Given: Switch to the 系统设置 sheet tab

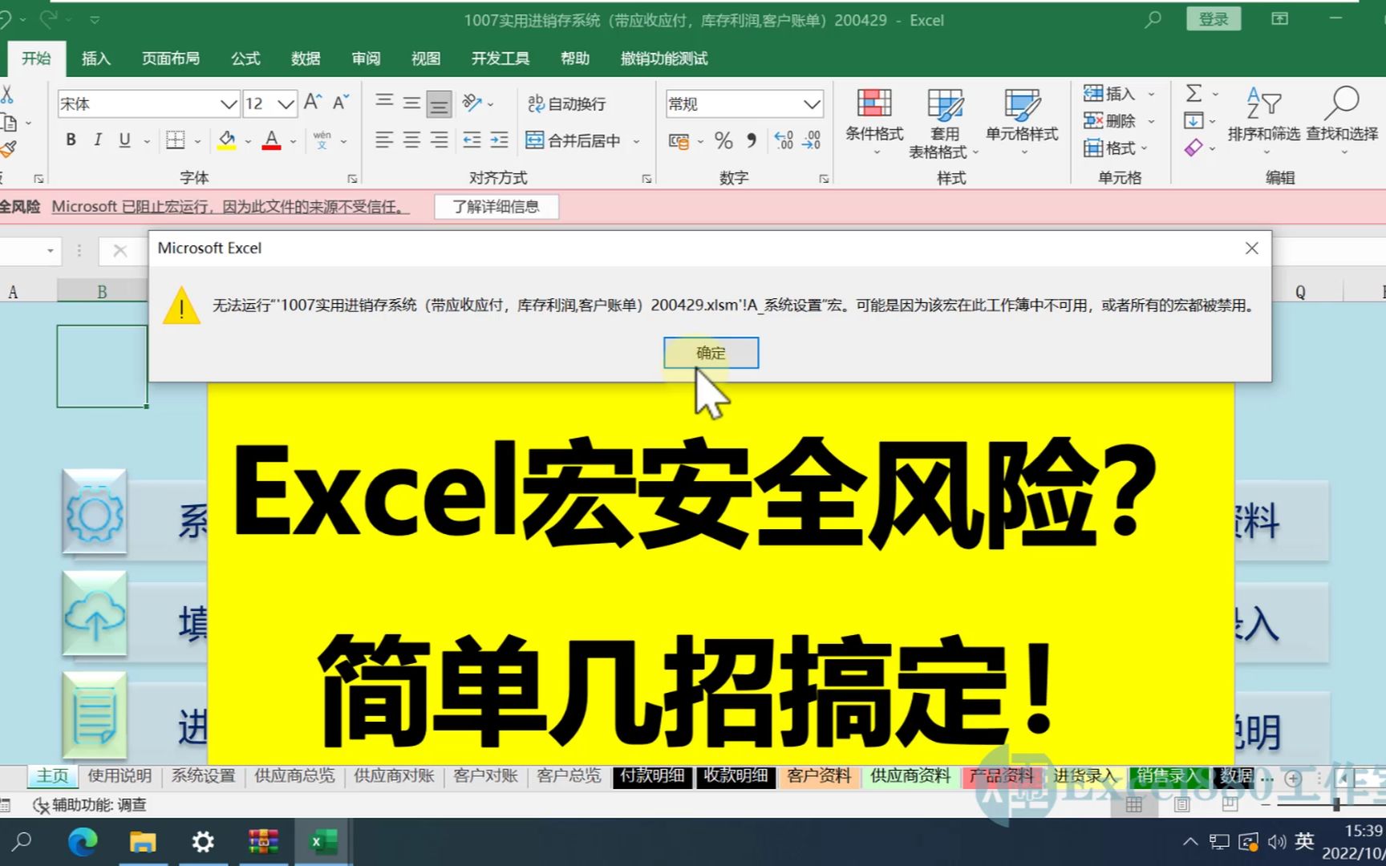Looking at the screenshot, I should click(204, 776).
